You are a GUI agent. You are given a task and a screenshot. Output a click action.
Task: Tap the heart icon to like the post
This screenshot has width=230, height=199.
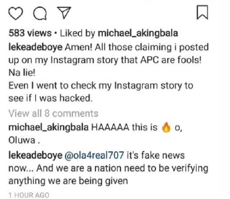(15, 13)
